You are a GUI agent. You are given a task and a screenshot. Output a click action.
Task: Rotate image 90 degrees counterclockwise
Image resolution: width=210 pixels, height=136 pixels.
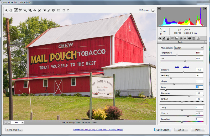[x=64, y=10]
